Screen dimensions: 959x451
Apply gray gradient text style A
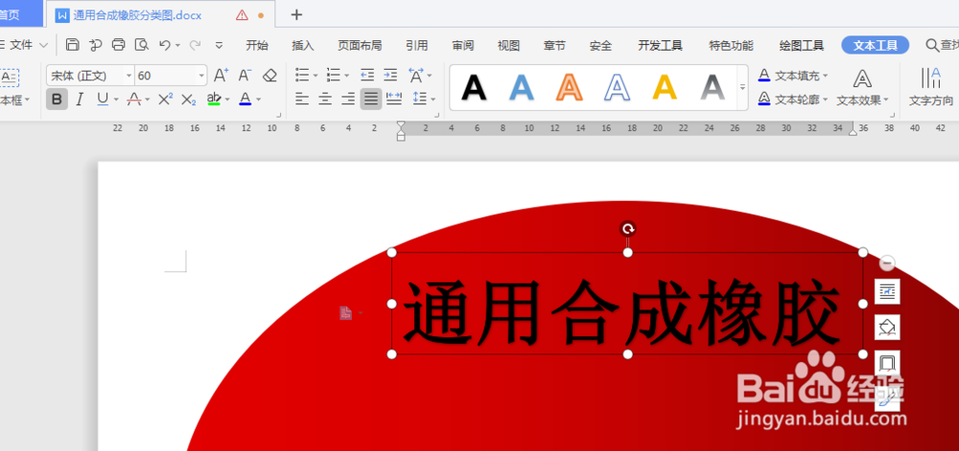tap(712, 87)
